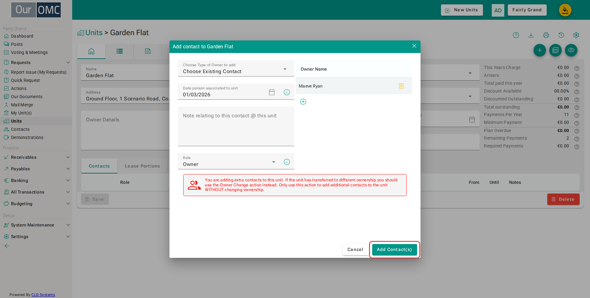Open the gear settings icon in page toolbar
590x298 pixels.
(576, 35)
